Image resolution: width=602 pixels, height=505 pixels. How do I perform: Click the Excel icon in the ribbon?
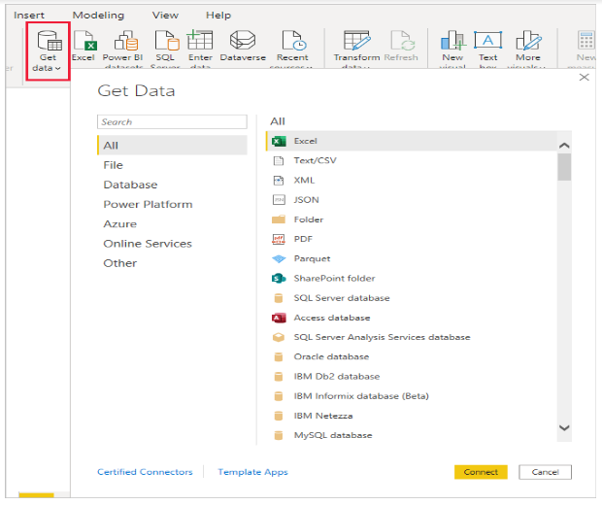pyautogui.click(x=84, y=41)
